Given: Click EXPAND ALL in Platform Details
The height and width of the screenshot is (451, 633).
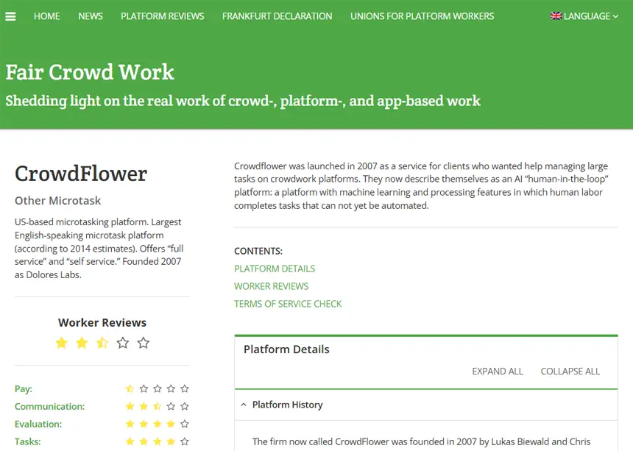Looking at the screenshot, I should tap(498, 372).
